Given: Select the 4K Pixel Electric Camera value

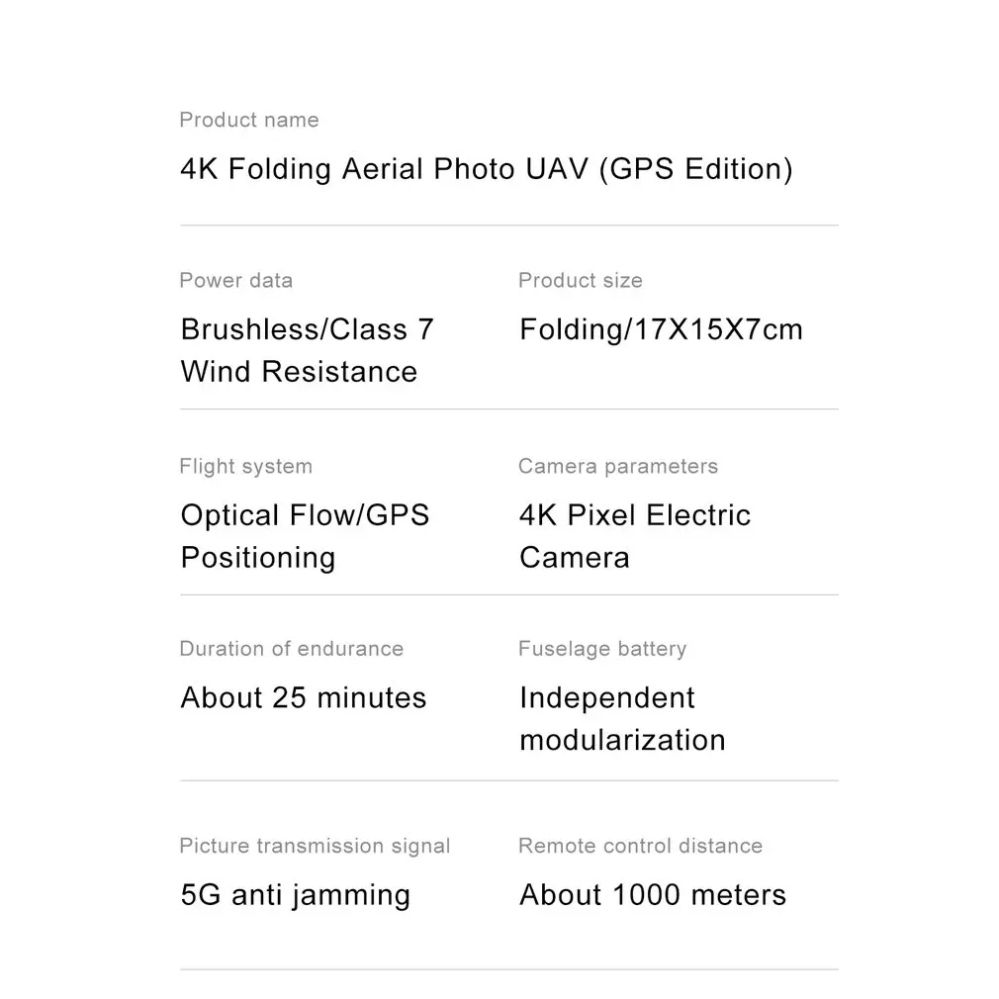Looking at the screenshot, I should (x=634, y=536).
